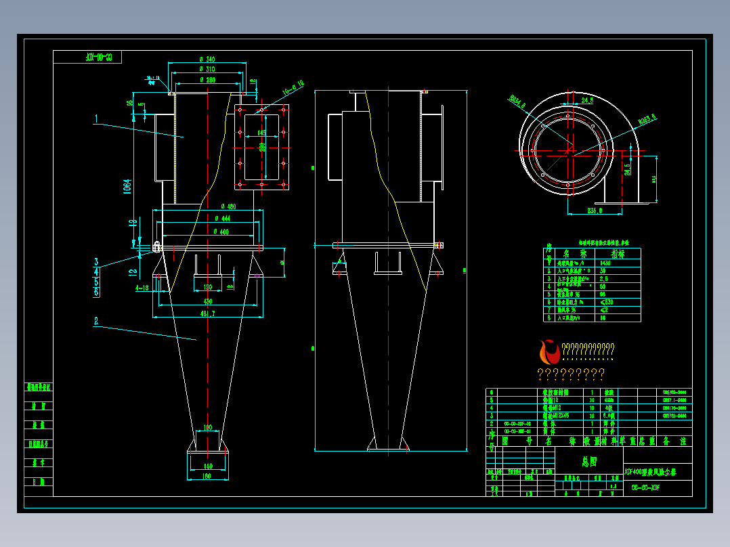This screenshot has height=547, width=730.
Task: Click the 10-ø12 hole callout leader text
Action: 293,88
